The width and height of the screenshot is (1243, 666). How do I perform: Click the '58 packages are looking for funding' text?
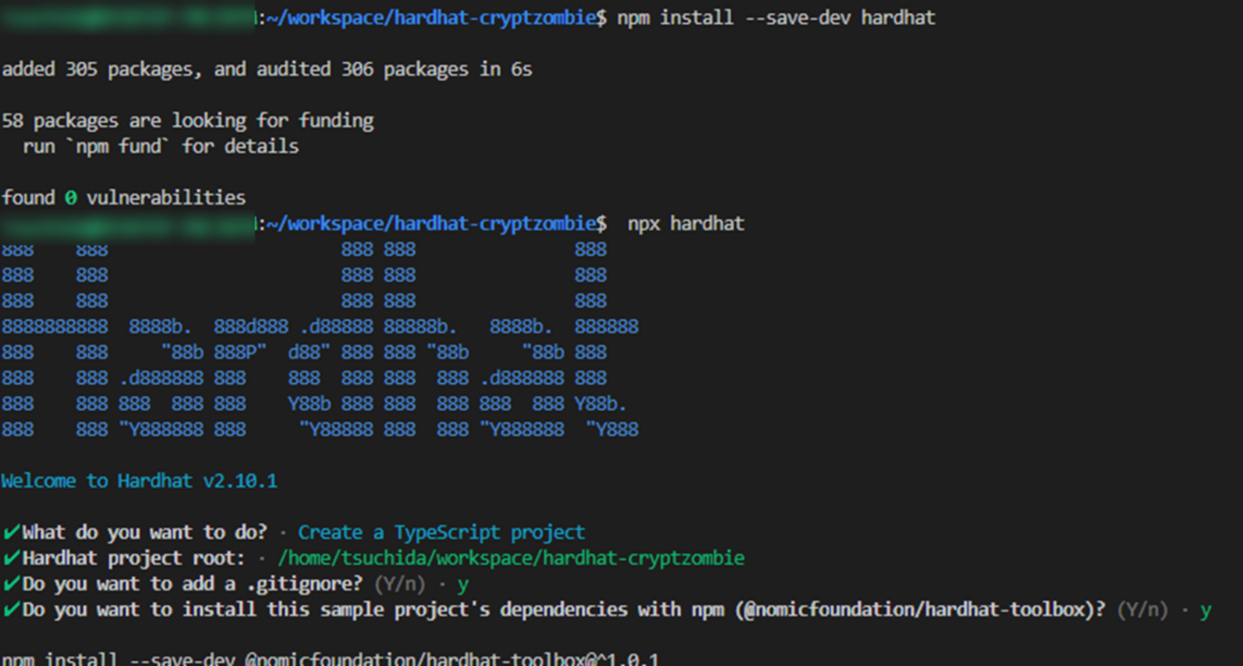click(186, 119)
